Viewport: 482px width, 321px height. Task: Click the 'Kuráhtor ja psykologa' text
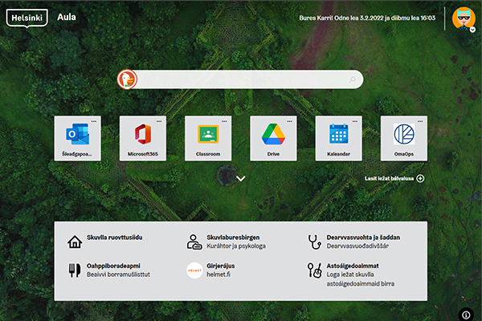236,246
